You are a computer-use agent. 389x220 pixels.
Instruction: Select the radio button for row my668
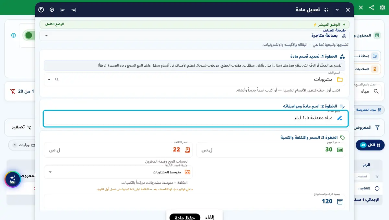pyautogui.click(x=377, y=188)
